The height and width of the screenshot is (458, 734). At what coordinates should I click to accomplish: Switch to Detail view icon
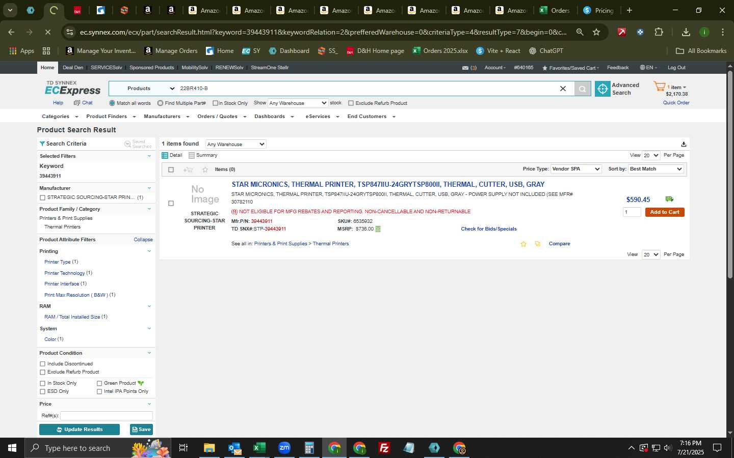click(165, 155)
